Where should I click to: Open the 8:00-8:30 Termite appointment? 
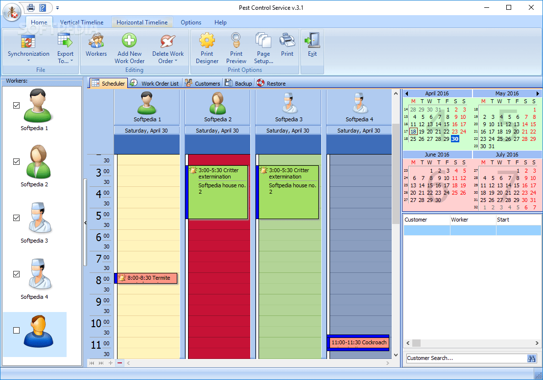pos(146,278)
